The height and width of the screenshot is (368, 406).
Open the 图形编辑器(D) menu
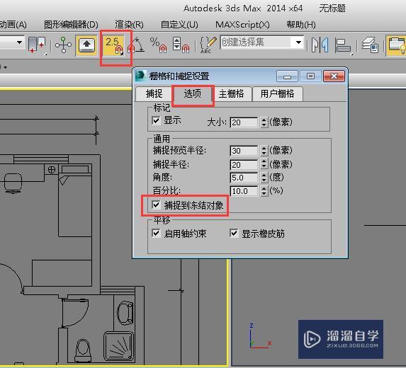pos(71,25)
